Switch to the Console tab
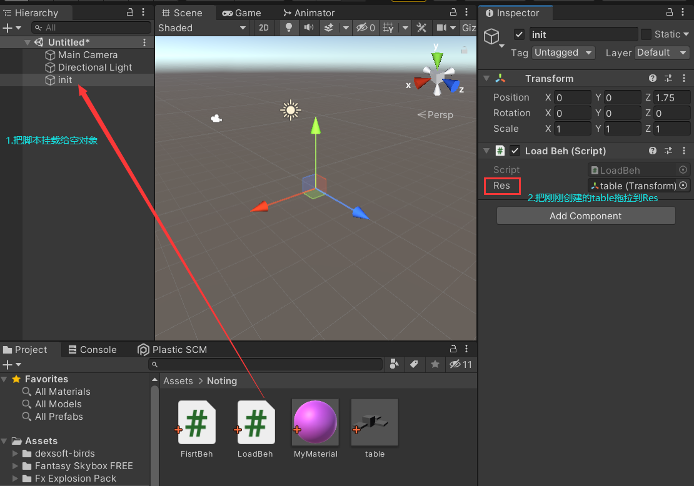Image resolution: width=694 pixels, height=486 pixels. point(93,350)
